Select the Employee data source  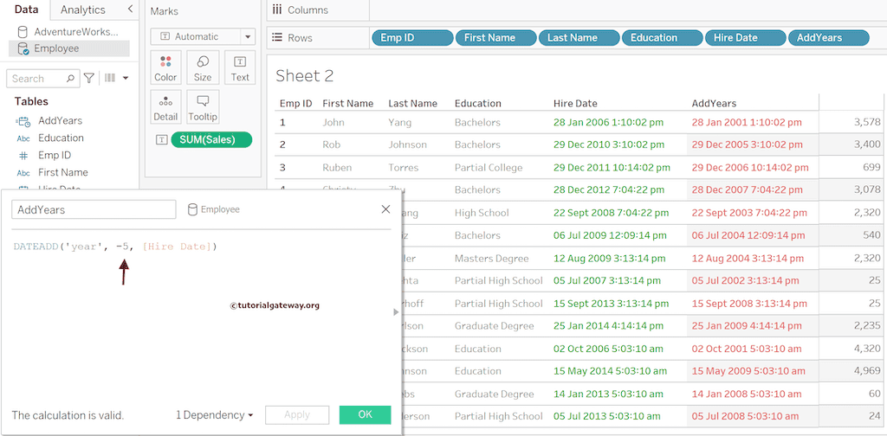[x=69, y=48]
